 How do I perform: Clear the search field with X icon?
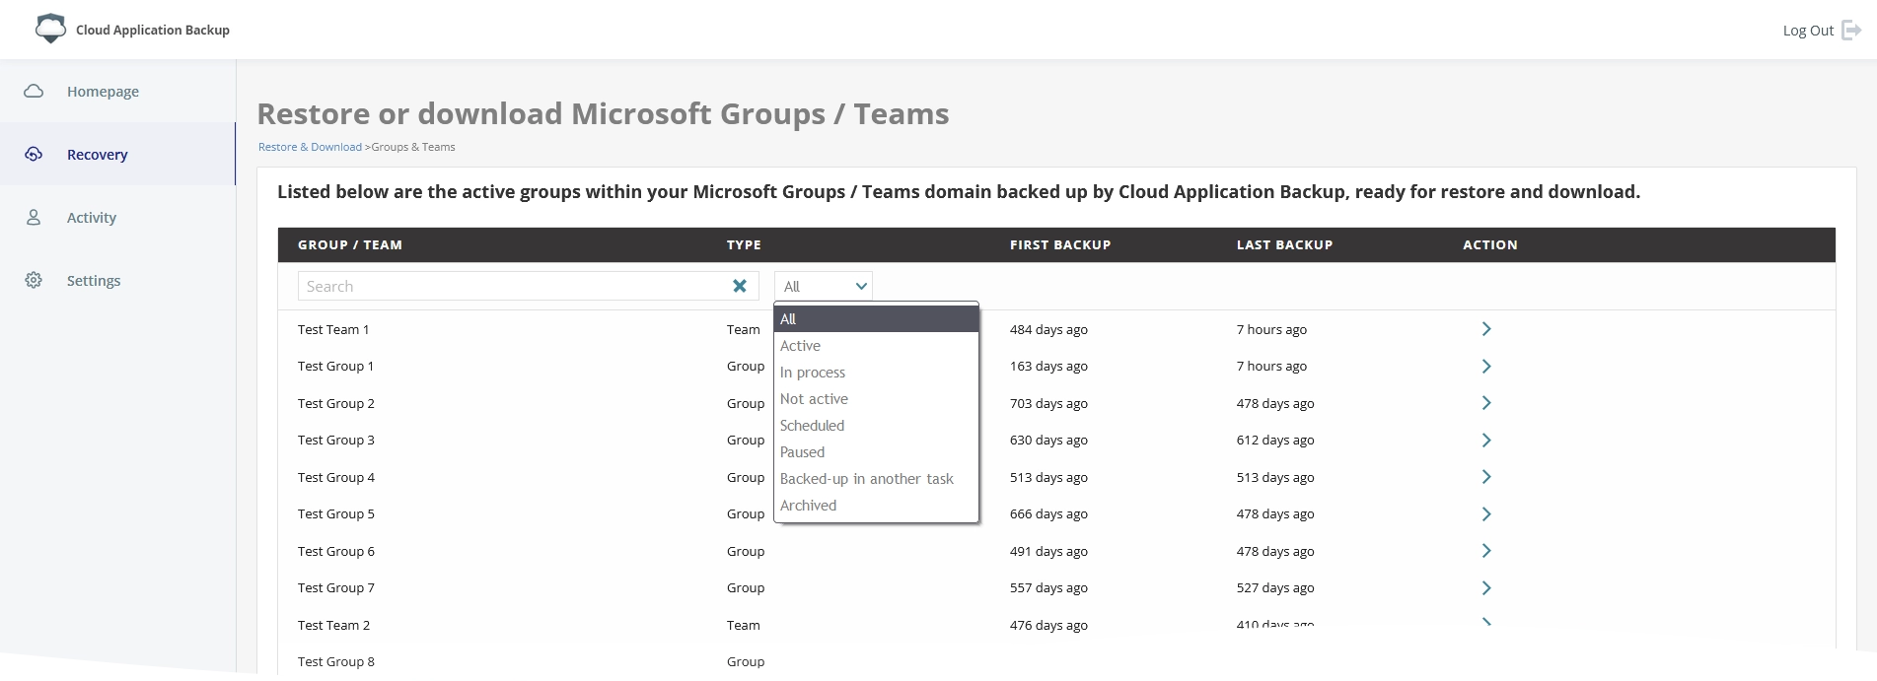740,286
